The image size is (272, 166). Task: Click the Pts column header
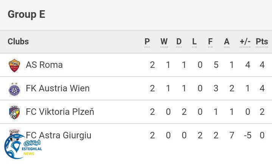[262, 42]
